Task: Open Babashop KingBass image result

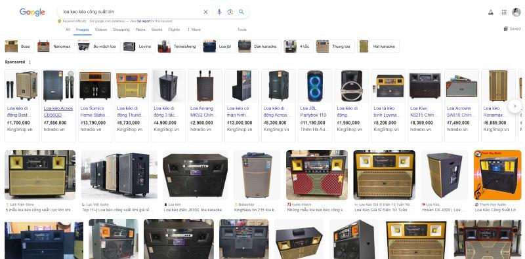Action: [257, 175]
